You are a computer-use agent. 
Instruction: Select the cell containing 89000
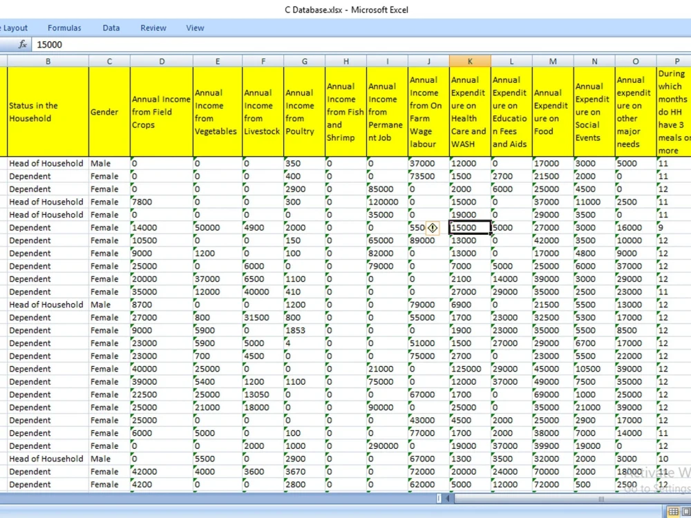click(x=429, y=240)
